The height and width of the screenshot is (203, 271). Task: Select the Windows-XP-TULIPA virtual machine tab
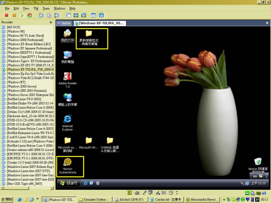tap(100, 23)
